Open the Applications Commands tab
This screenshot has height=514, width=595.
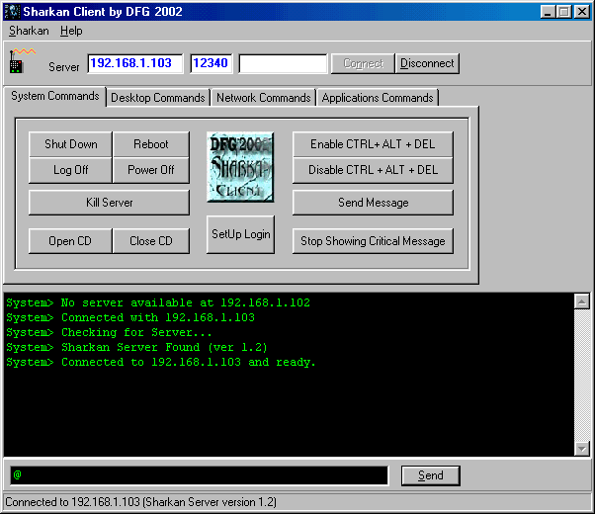(x=378, y=98)
